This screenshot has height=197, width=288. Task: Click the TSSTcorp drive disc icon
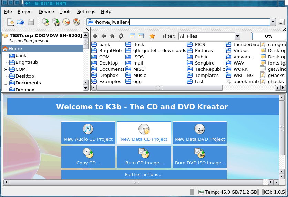pos(5,35)
